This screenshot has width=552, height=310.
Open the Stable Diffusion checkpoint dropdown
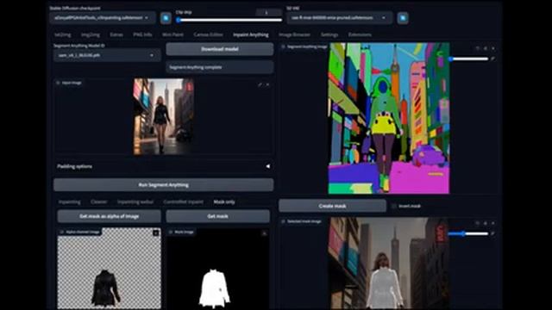coord(103,18)
